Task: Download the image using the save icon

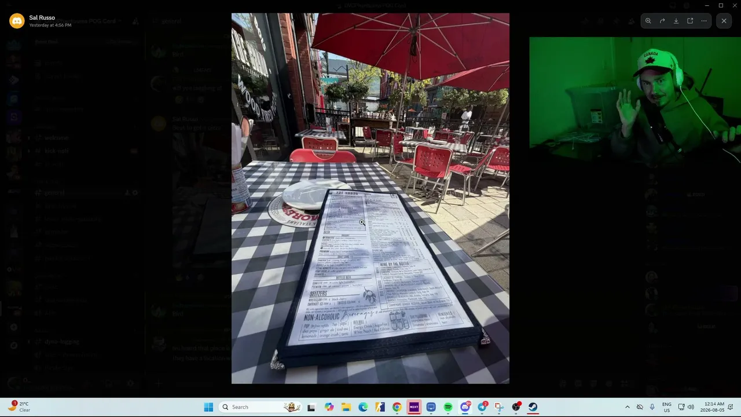Action: 676,21
